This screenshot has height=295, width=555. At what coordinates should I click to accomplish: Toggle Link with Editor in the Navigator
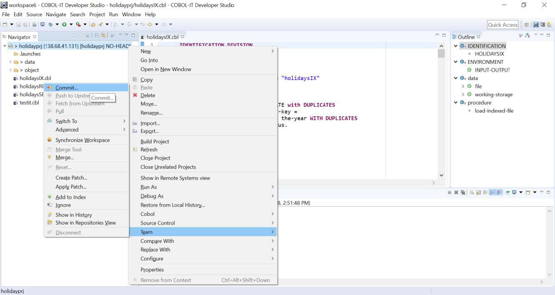coord(103,36)
